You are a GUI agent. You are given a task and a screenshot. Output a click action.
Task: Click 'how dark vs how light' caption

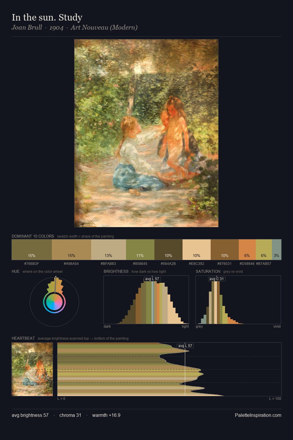click(x=149, y=272)
